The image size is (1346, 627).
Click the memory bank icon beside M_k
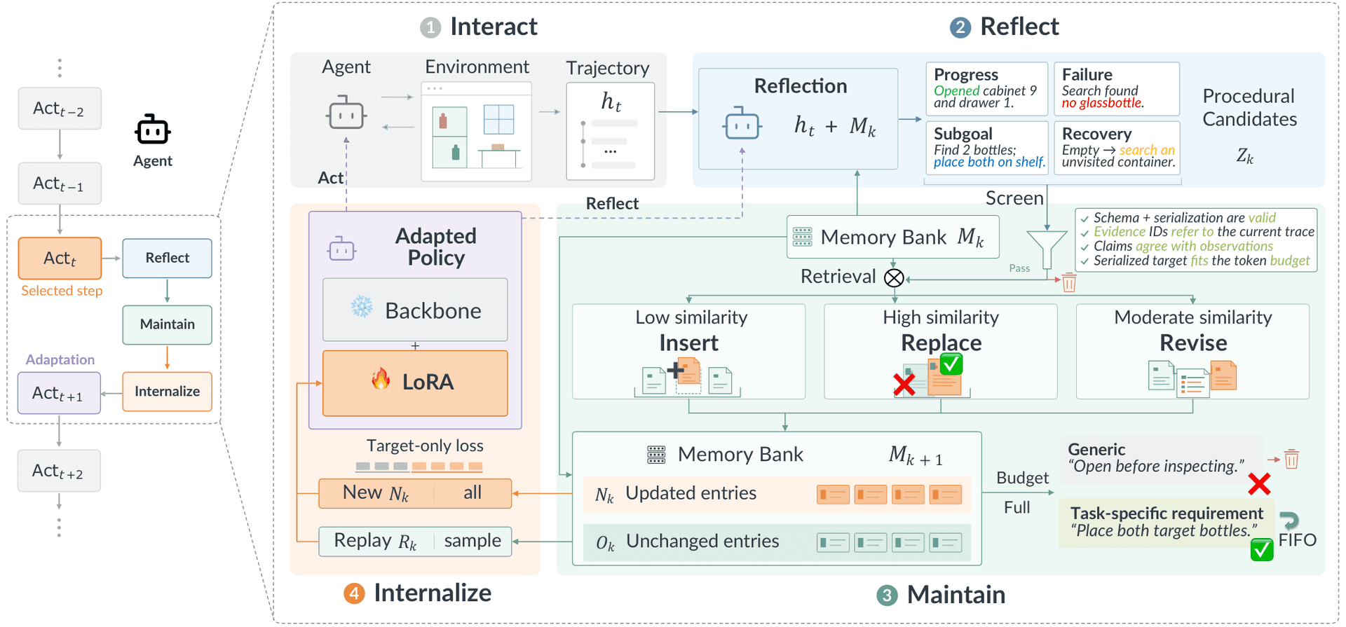pos(802,237)
